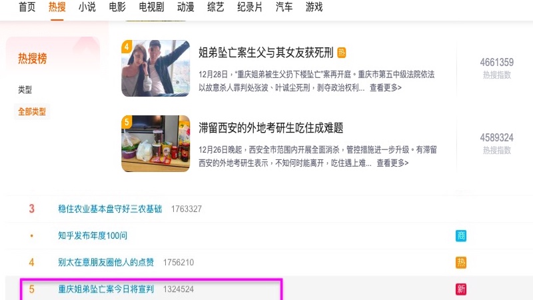Select 全部类型 filter in sidebar

tap(32, 111)
